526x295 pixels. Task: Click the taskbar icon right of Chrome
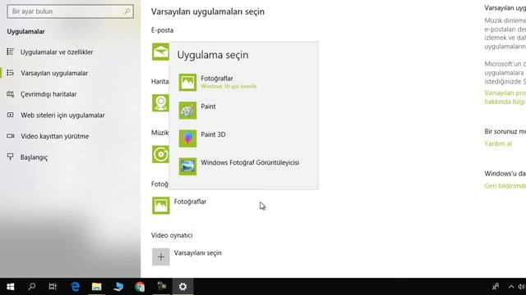pos(162,287)
